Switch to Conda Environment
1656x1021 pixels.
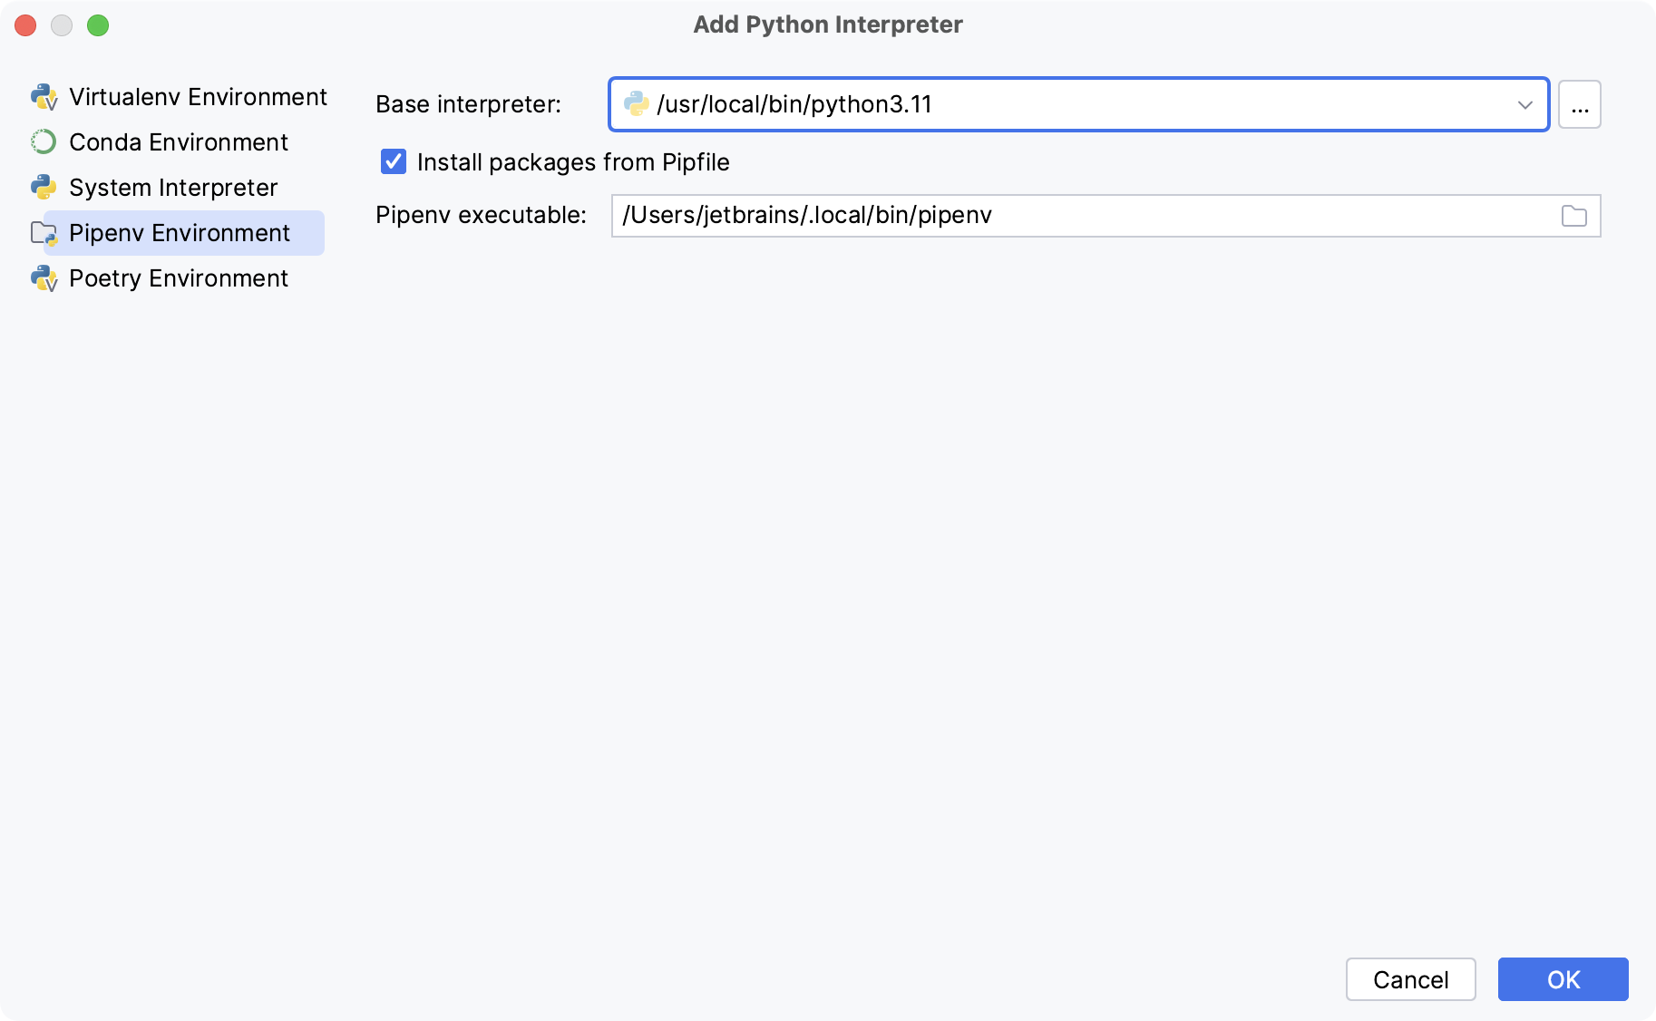(x=178, y=141)
